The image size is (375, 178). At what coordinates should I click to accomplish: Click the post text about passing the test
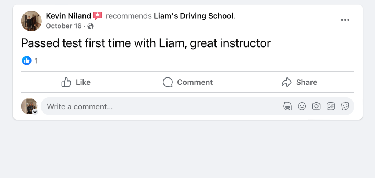pos(146,43)
